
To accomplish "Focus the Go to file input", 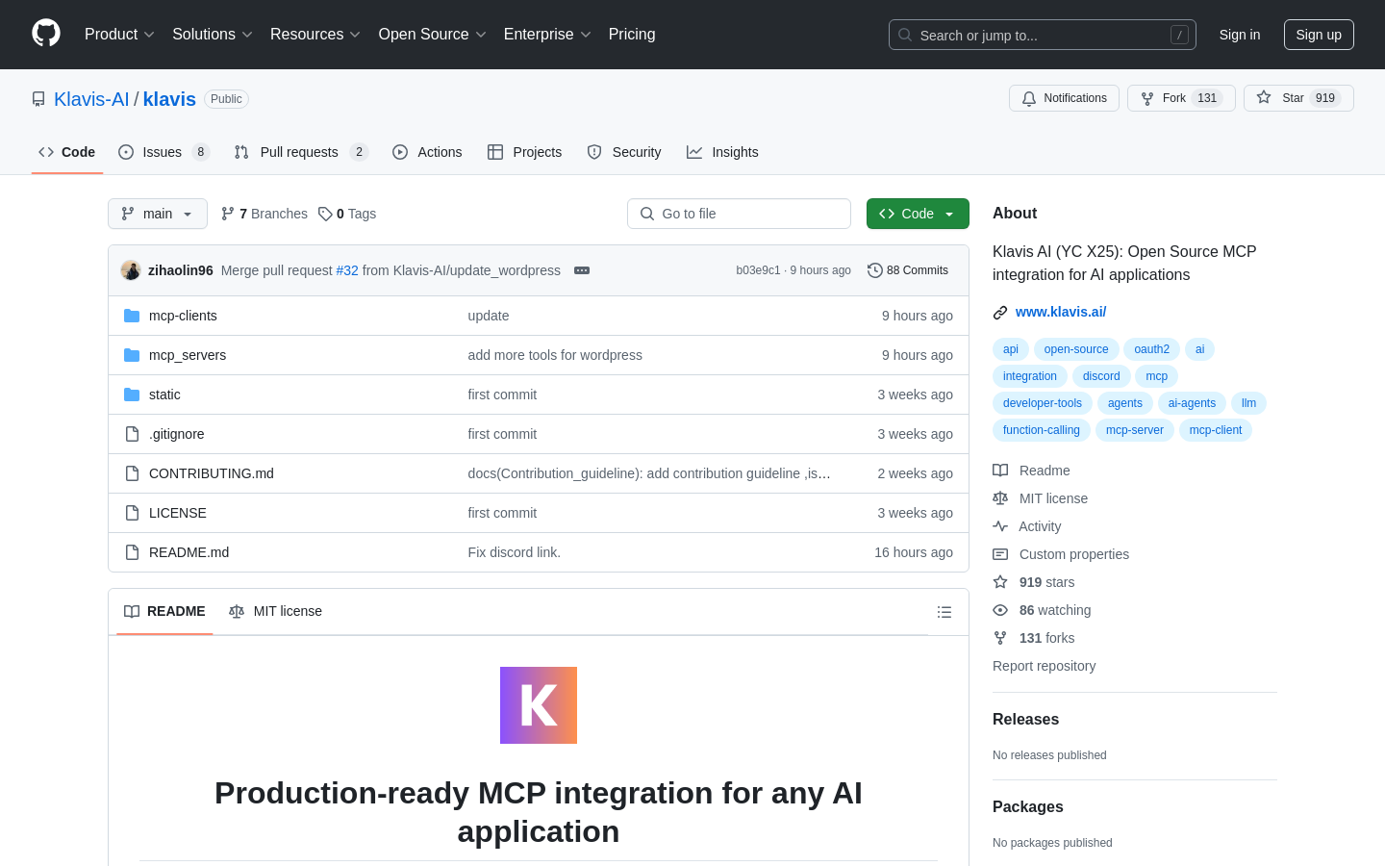I will coord(739,214).
